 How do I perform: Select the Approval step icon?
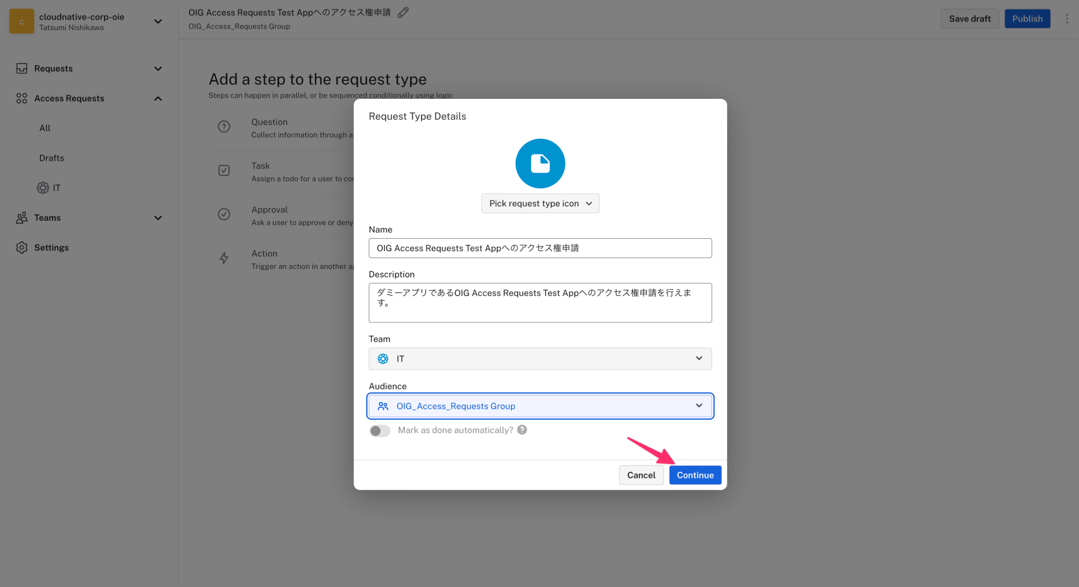[224, 214]
